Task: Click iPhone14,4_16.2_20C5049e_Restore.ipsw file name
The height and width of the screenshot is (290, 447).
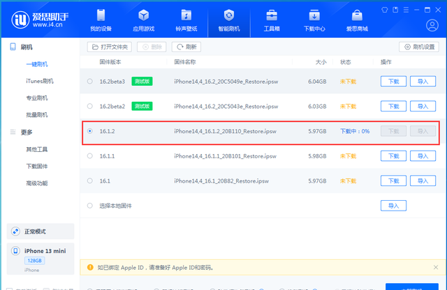Action: (226, 82)
